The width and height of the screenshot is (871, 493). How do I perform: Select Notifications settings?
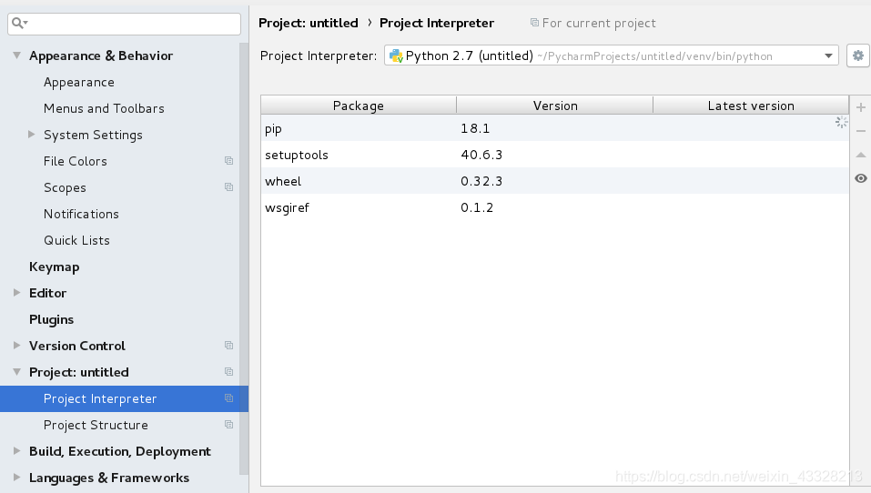click(x=81, y=214)
